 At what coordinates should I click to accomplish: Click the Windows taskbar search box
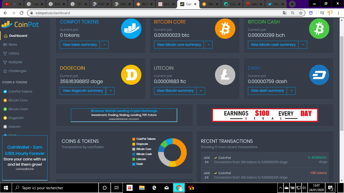click(x=55, y=188)
